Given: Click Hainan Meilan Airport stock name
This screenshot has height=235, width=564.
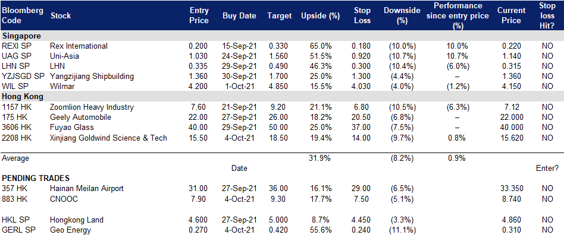Looking at the screenshot, I should pos(87,188).
